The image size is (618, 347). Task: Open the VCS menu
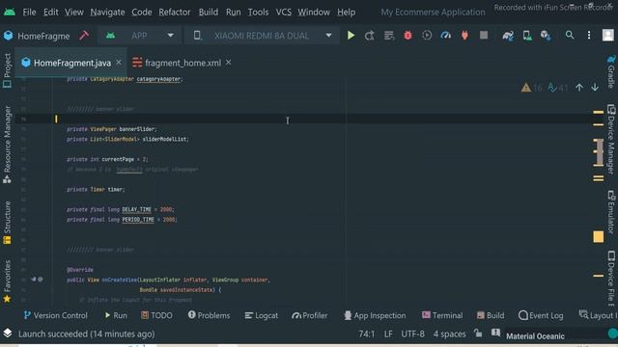tap(283, 13)
